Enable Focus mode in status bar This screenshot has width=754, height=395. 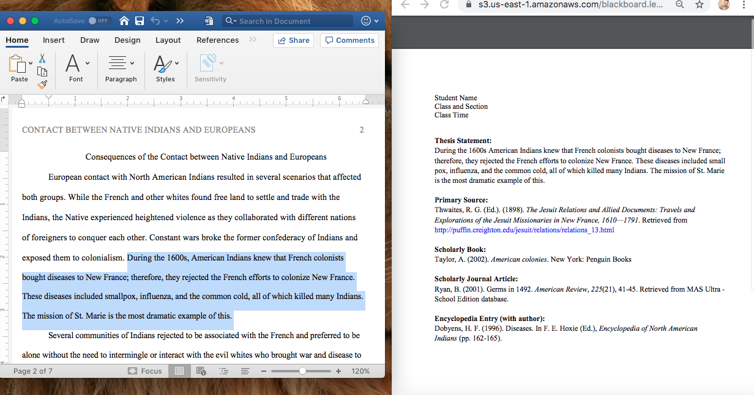(x=145, y=371)
